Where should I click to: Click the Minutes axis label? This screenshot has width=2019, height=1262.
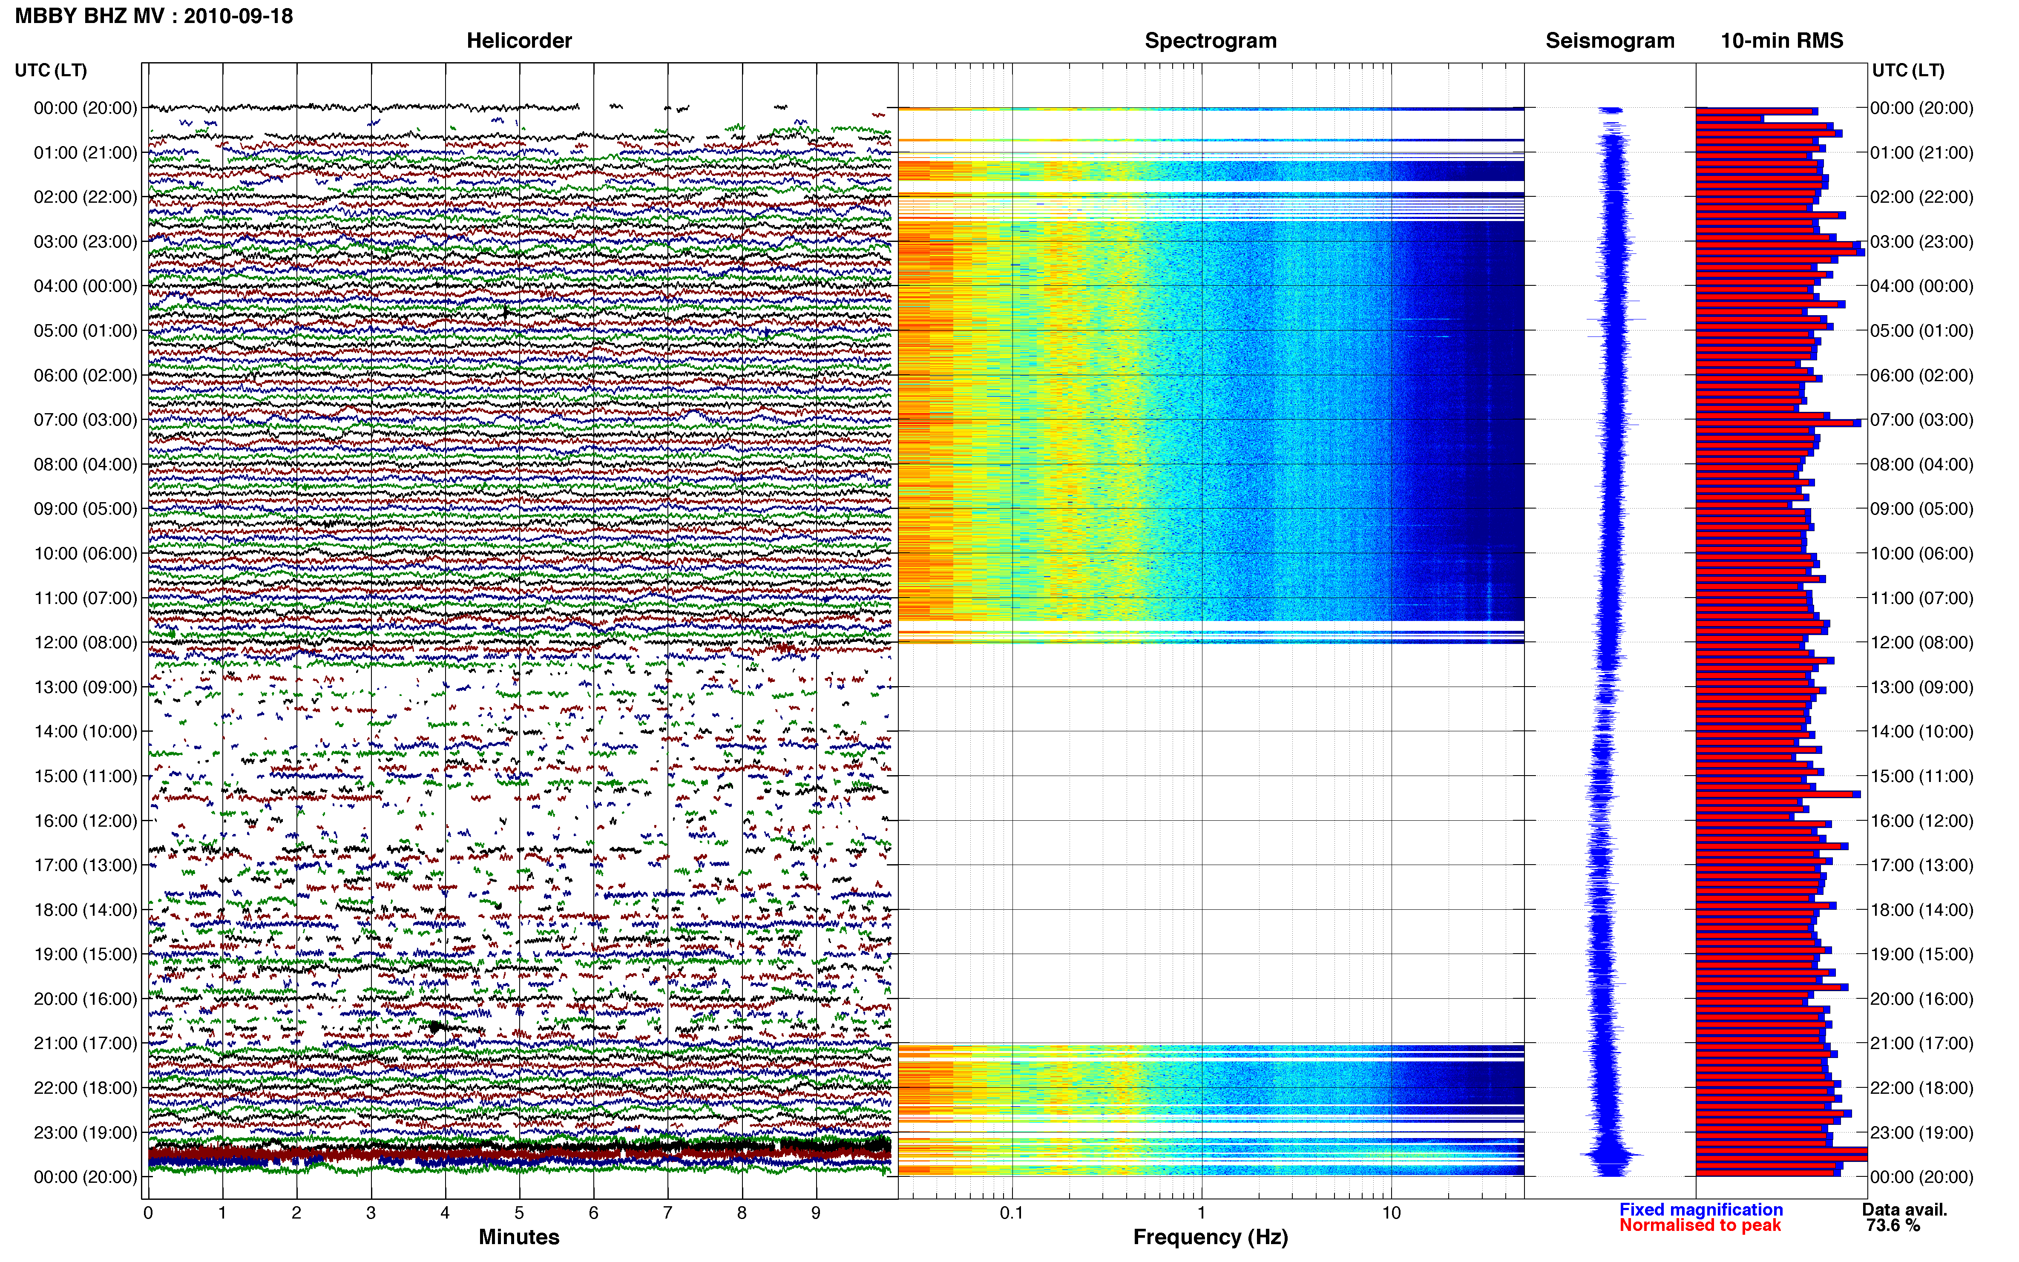[519, 1237]
